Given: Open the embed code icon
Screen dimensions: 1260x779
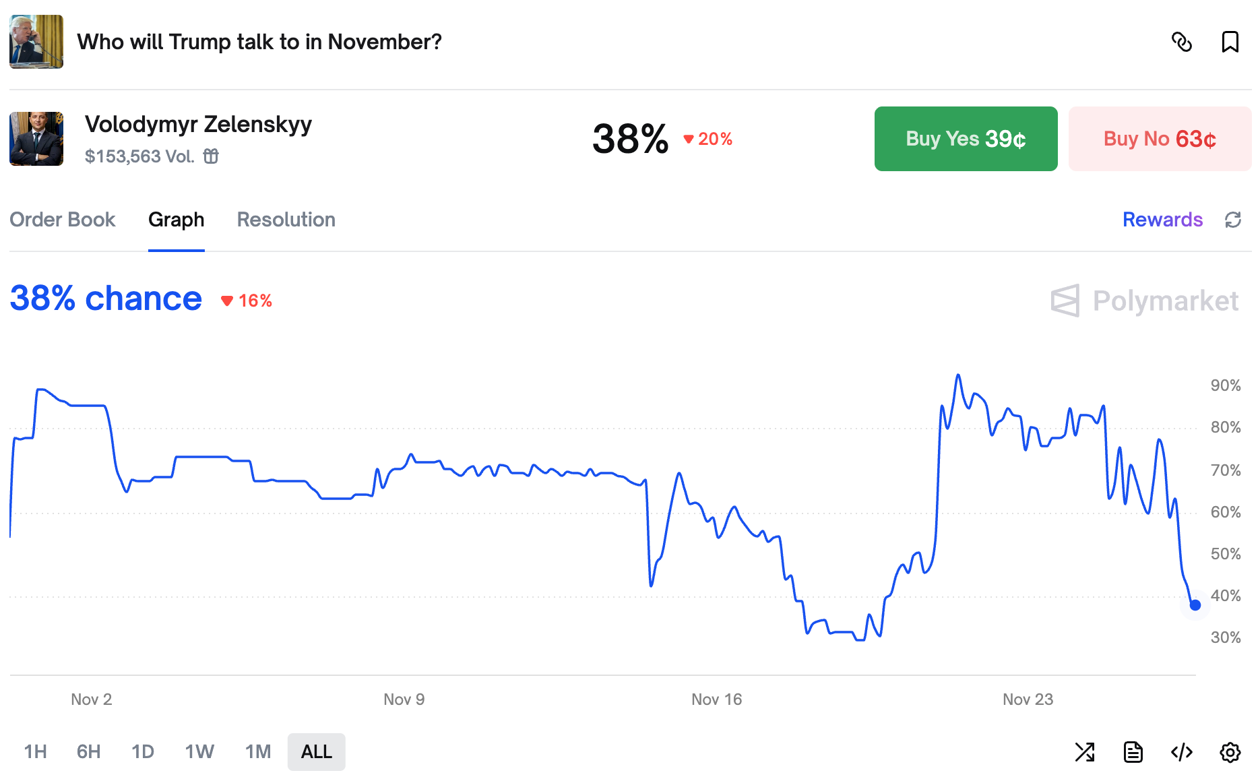Looking at the screenshot, I should click(1182, 751).
